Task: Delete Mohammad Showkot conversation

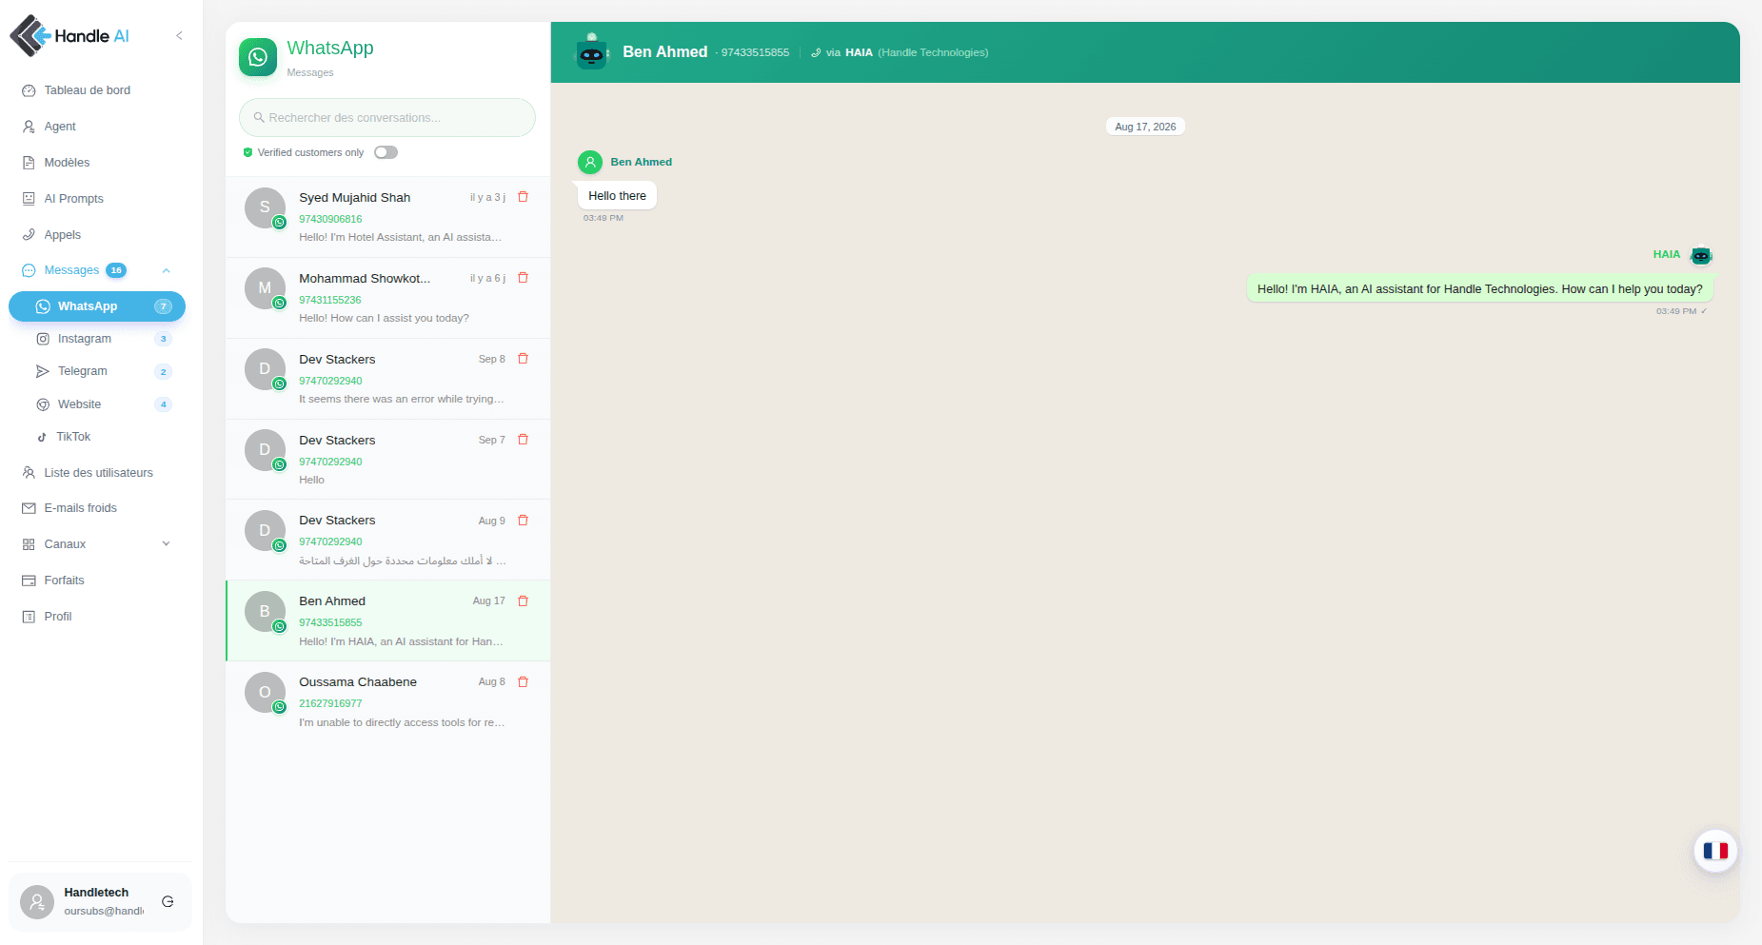Action: pyautogui.click(x=523, y=278)
